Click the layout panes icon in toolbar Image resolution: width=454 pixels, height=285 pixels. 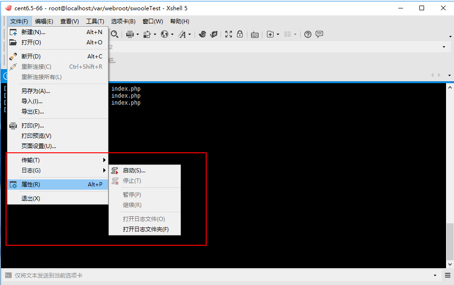(288, 35)
